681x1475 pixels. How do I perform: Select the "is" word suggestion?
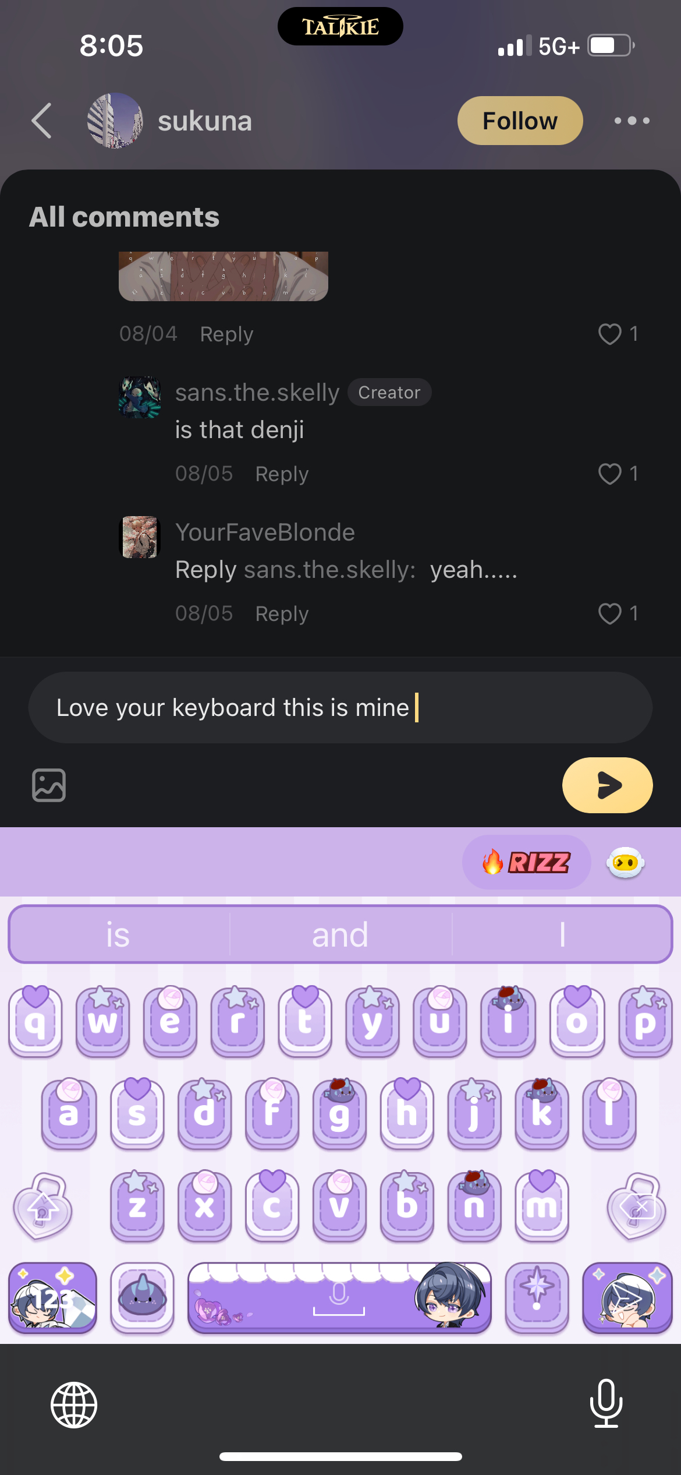click(118, 934)
